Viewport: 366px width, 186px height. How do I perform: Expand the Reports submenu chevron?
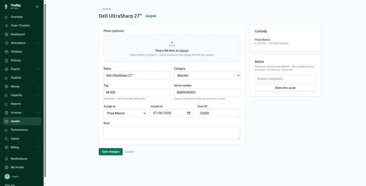[x=38, y=104]
